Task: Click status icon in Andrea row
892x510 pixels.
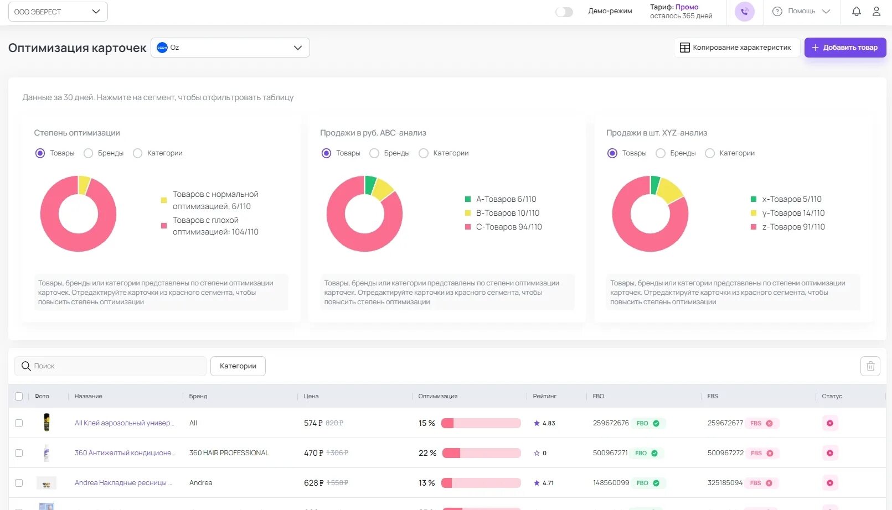Action: [830, 483]
